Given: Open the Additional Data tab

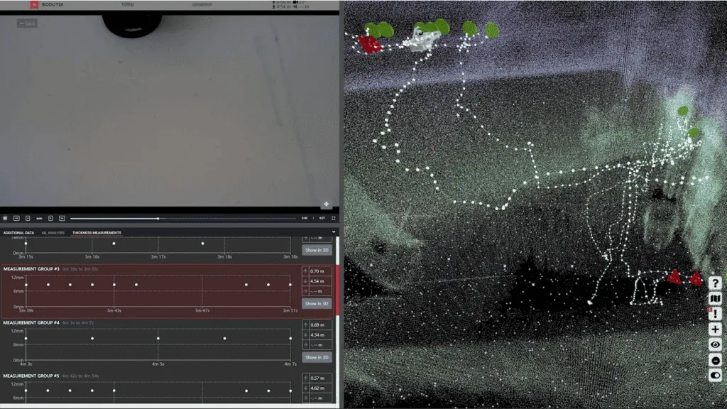Looking at the screenshot, I should (x=18, y=233).
